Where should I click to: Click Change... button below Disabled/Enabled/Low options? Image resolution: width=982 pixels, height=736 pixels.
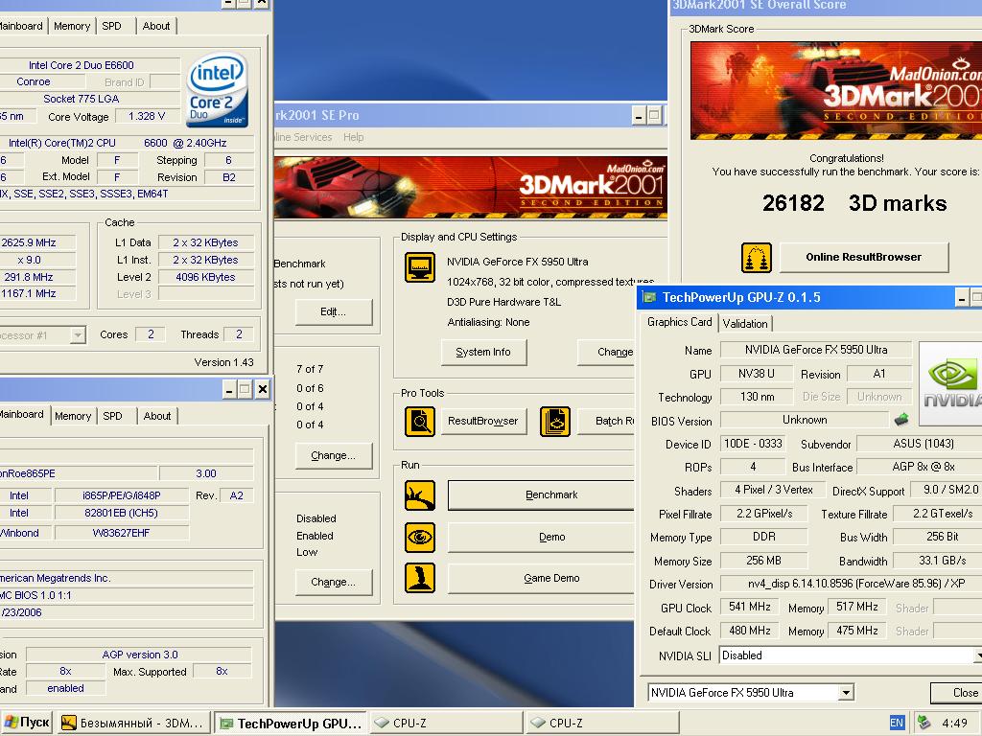[333, 582]
